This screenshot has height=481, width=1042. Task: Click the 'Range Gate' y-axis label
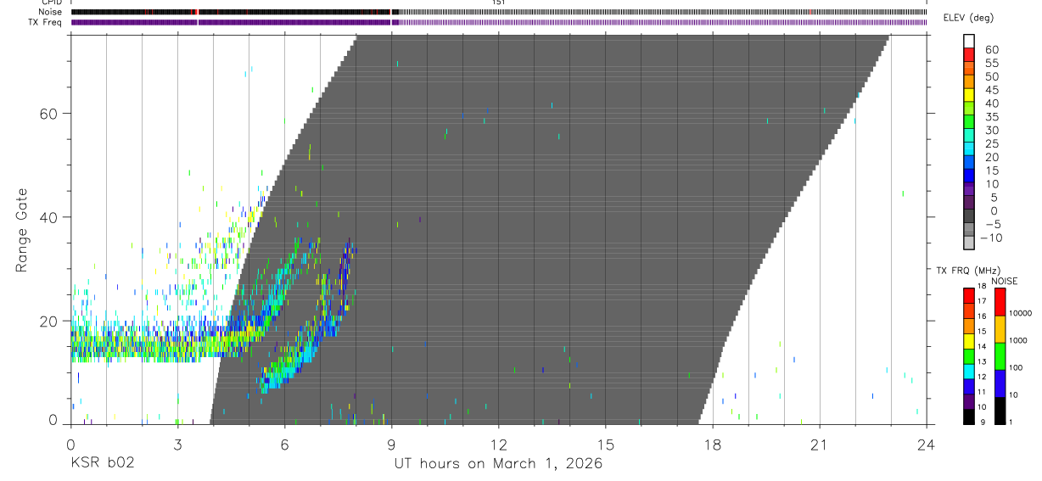[x=23, y=230]
